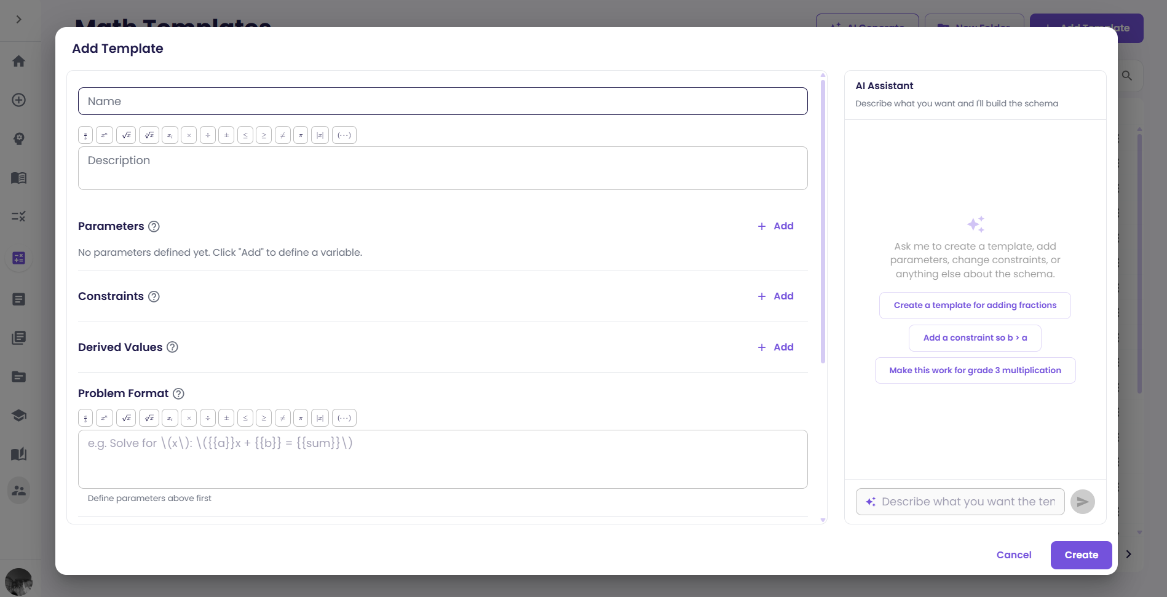Choose 'Make this work for grade 3 multiplication' suggestion
Viewport: 1167px width, 597px height.
tap(975, 371)
